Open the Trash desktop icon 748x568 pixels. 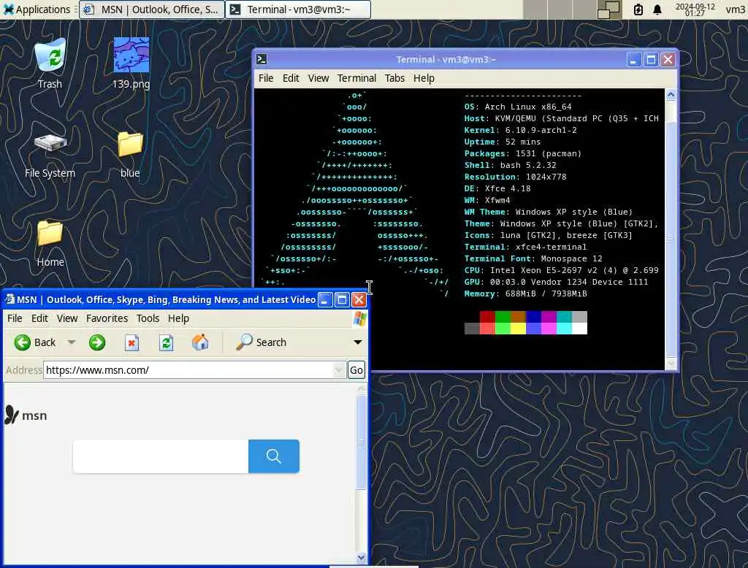(50, 63)
